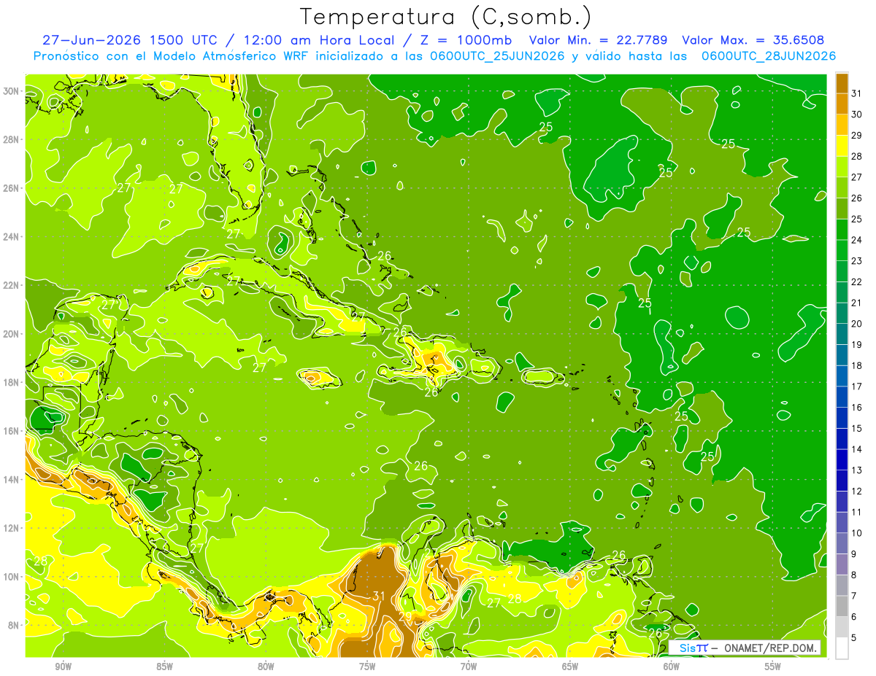Click the yellow legend swatch between 28 and 29
876x676 pixels.
pyautogui.click(x=842, y=146)
